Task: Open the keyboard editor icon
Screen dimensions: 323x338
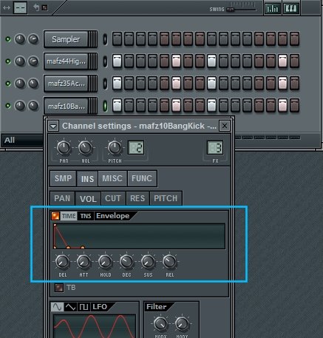Action: tap(290, 8)
